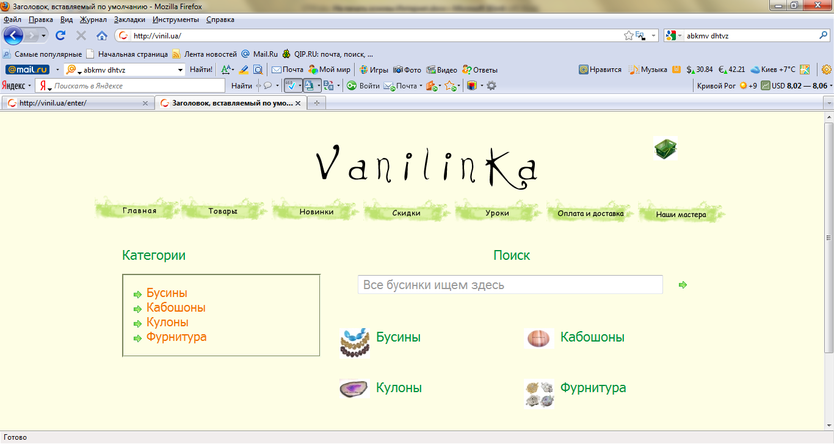Click the highlighter pen toolbar icon

tap(244, 70)
